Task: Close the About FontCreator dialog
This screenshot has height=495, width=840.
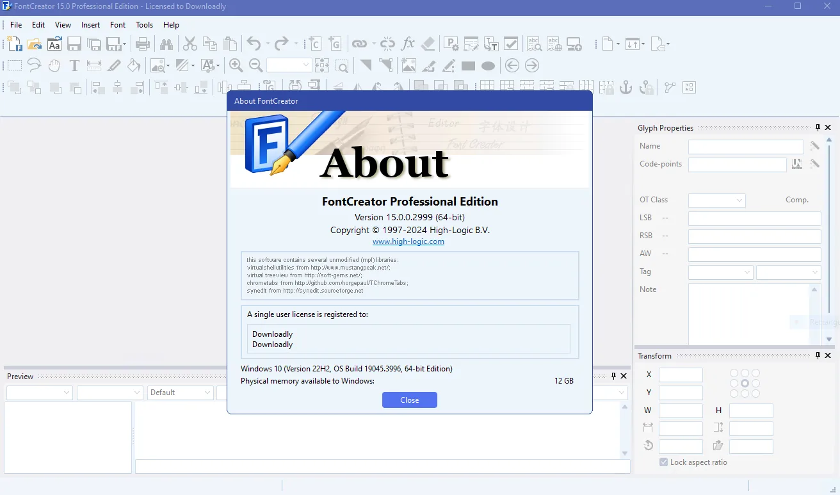Action: point(410,400)
